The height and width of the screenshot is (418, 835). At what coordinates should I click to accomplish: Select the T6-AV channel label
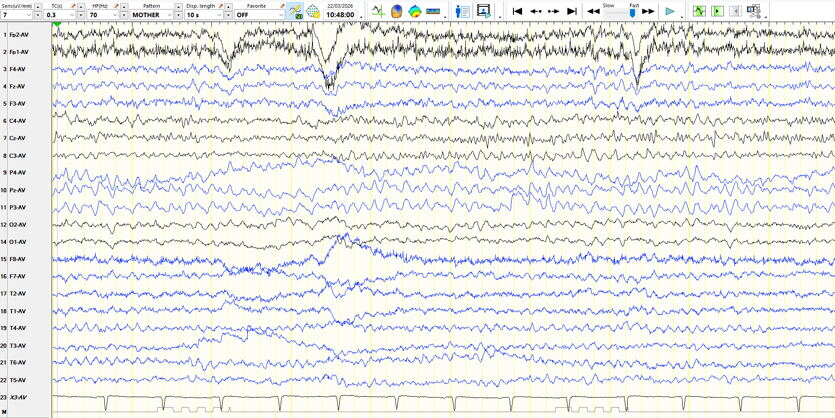(18, 362)
